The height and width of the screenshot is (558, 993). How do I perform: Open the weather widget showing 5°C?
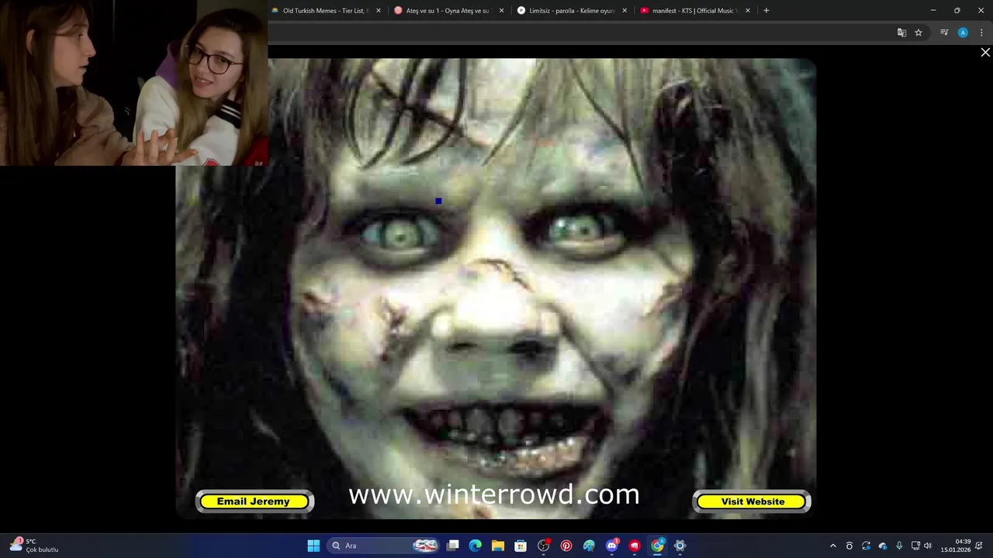pos(35,546)
